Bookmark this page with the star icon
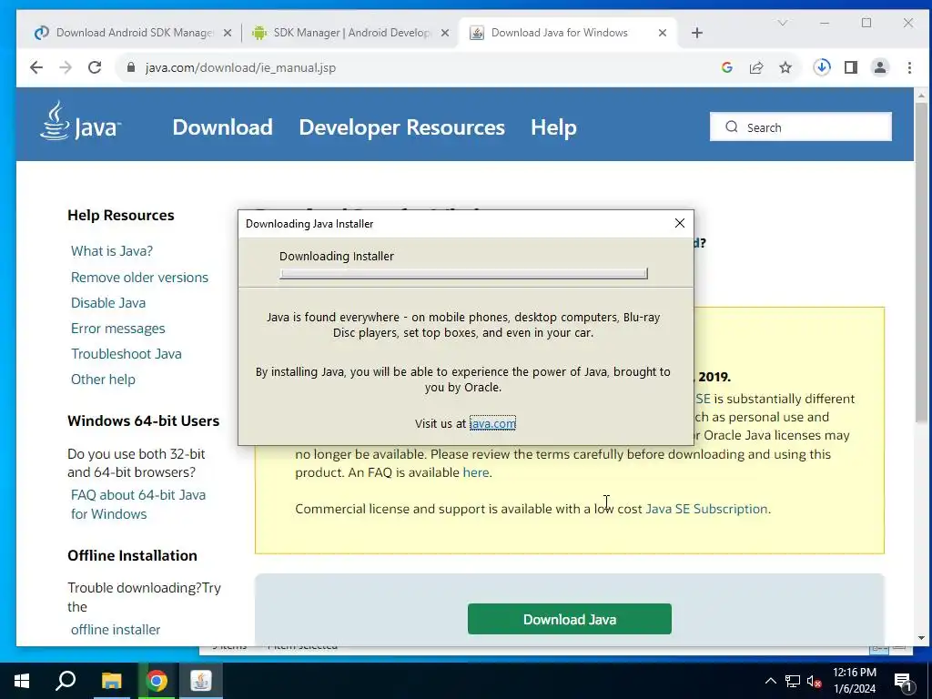The width and height of the screenshot is (932, 699). pos(785,67)
